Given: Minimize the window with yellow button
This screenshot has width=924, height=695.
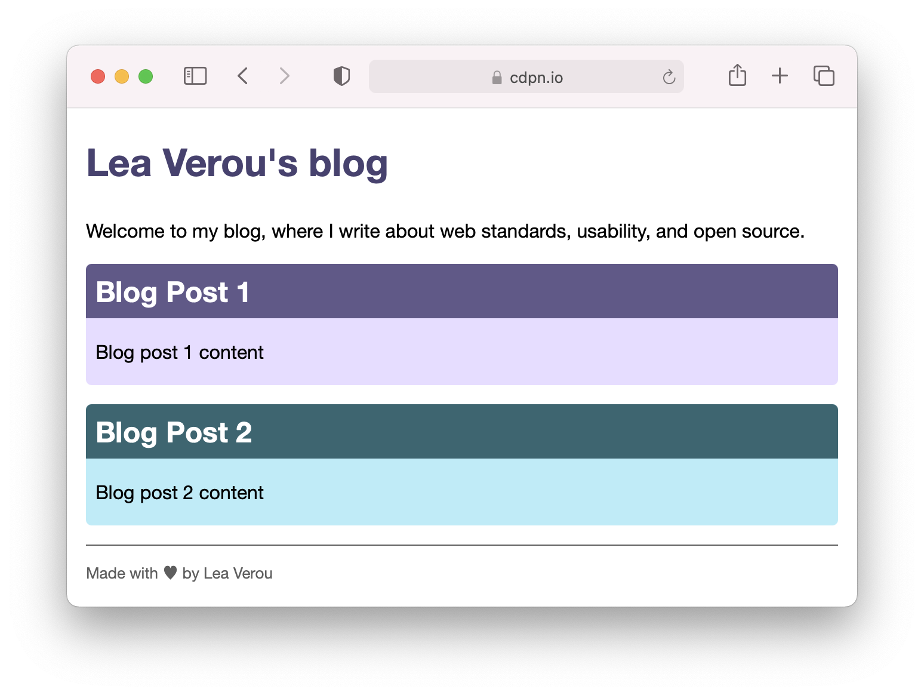Looking at the screenshot, I should tap(122, 76).
